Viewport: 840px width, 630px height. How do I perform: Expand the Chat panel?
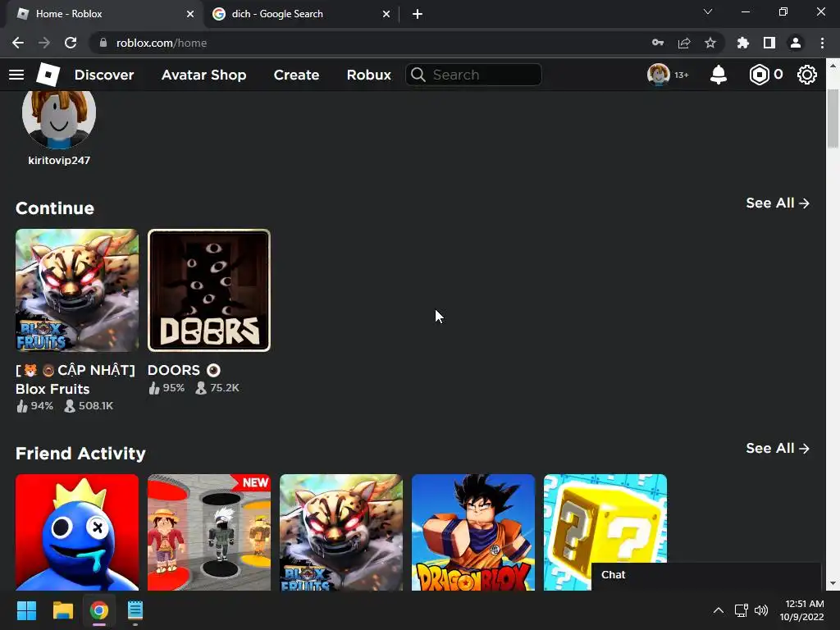[706, 576]
